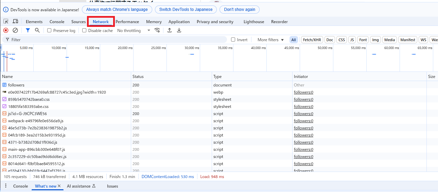Enable Preserve log checkbox
This screenshot has width=438, height=192.
(x=49, y=30)
